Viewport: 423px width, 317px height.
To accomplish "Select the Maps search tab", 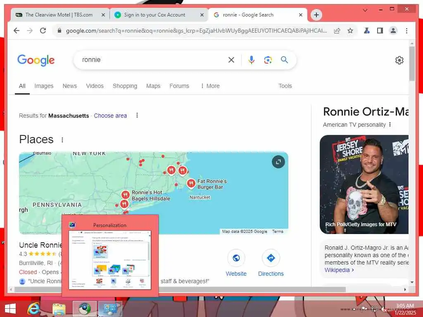I will 153,86.
